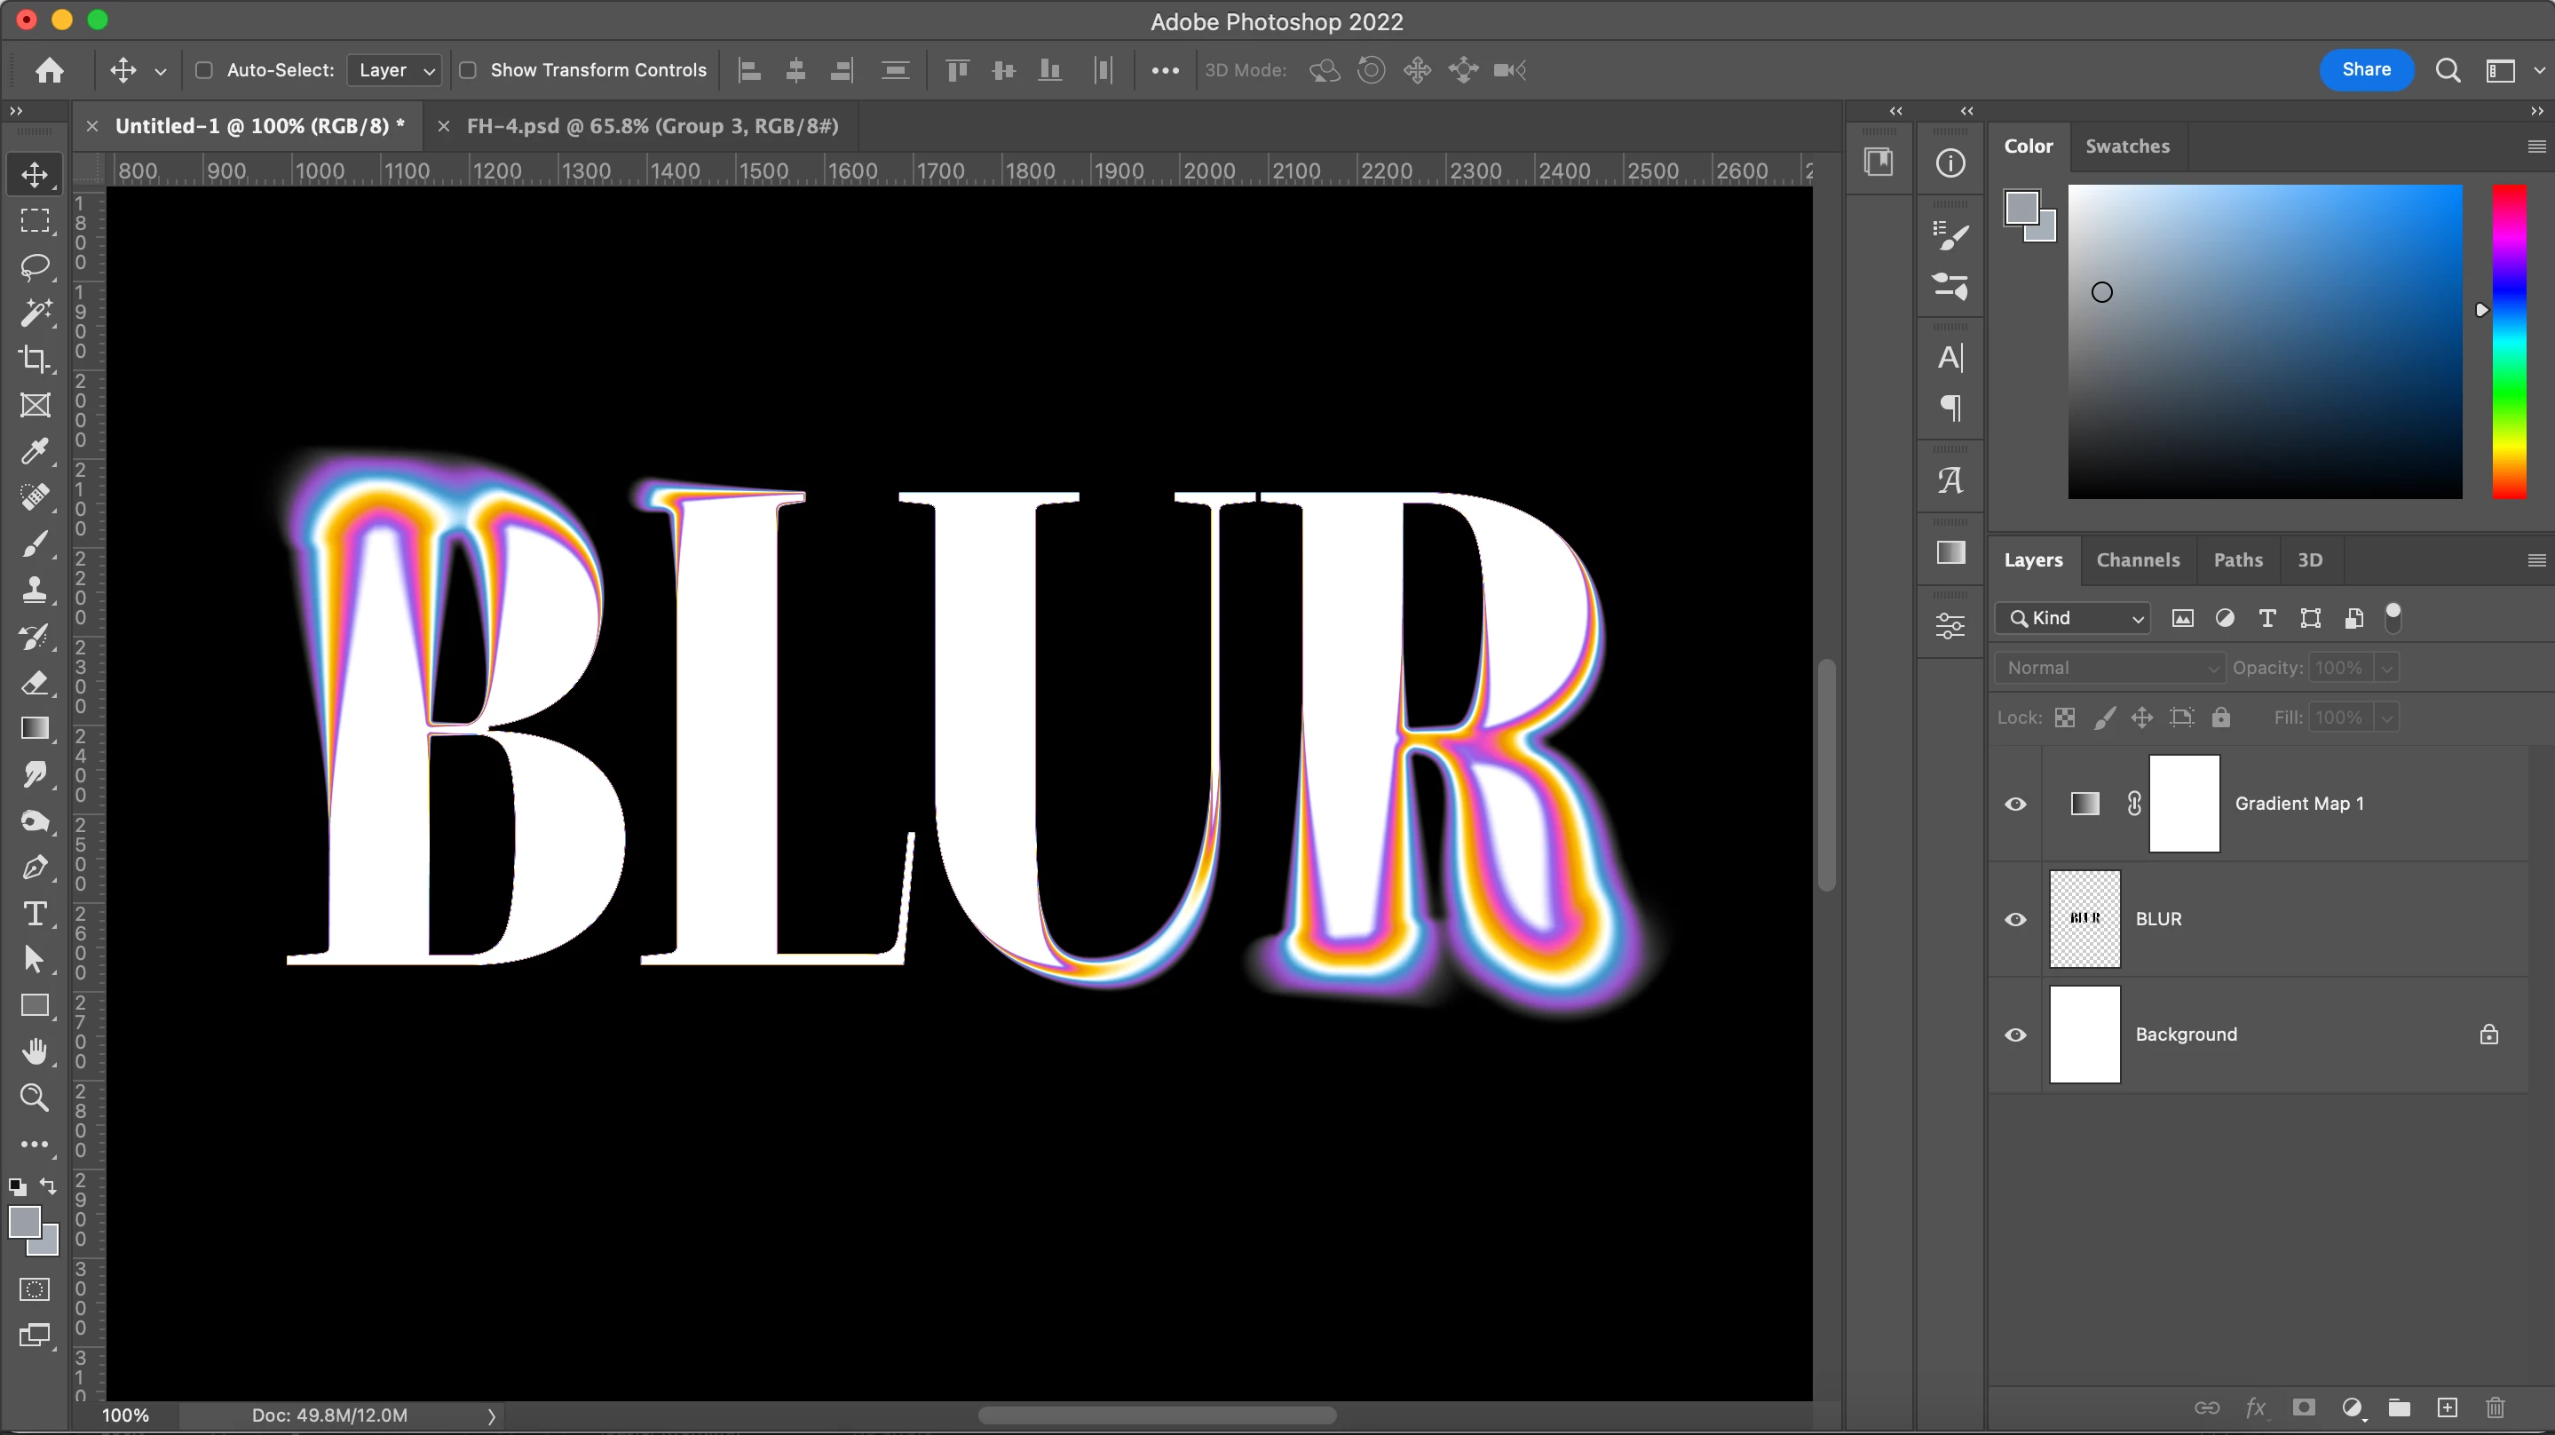Select the Clone Stamp tool
This screenshot has height=1435, width=2555.
point(35,591)
